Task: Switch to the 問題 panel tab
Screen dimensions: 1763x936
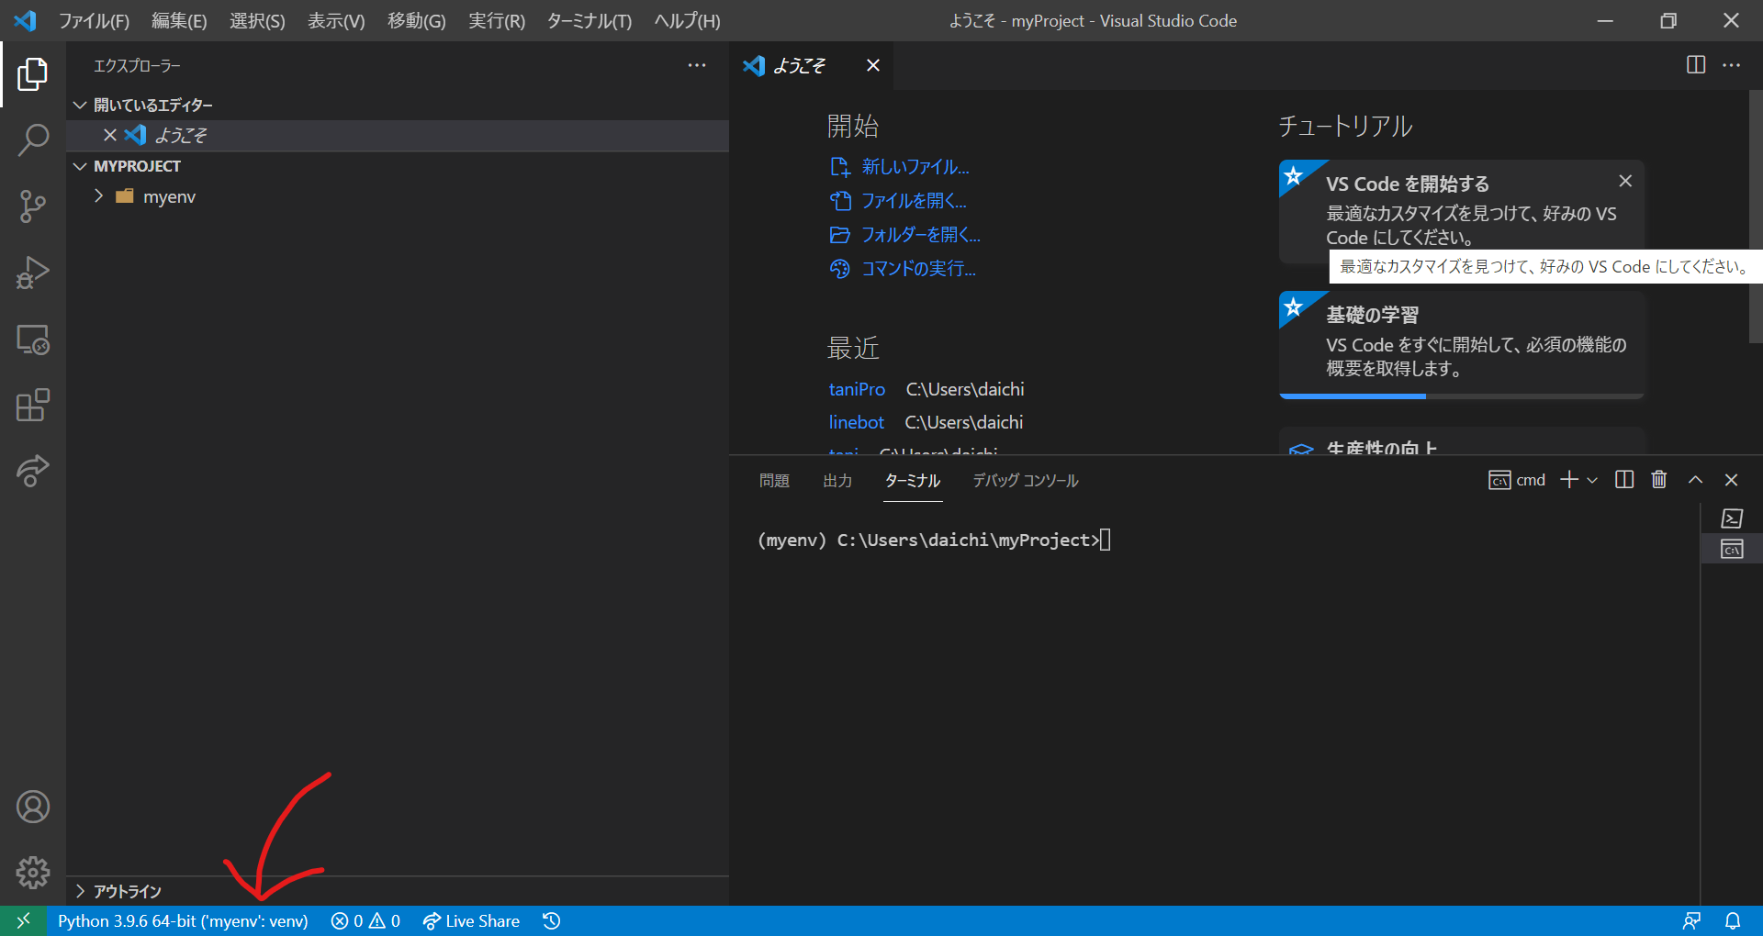Action: point(774,480)
